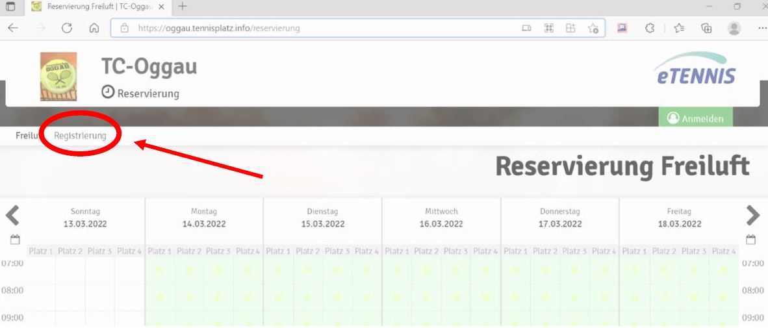Open the left calendar date picker icon
Image resolution: width=768 pixels, height=328 pixels.
click(x=16, y=239)
